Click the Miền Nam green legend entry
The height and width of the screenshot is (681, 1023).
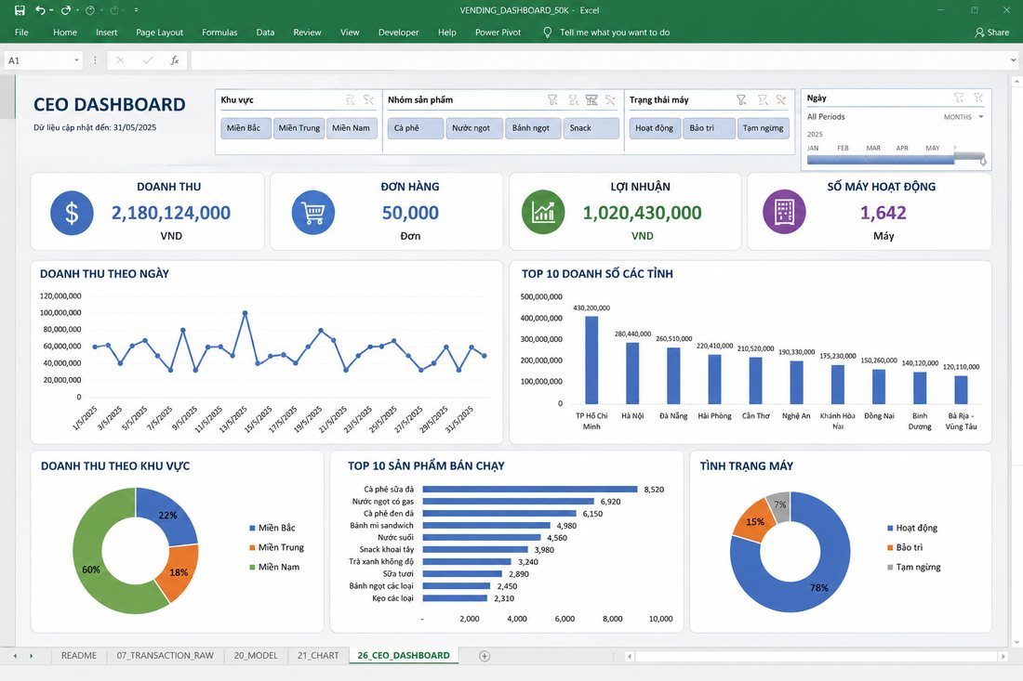pos(274,567)
